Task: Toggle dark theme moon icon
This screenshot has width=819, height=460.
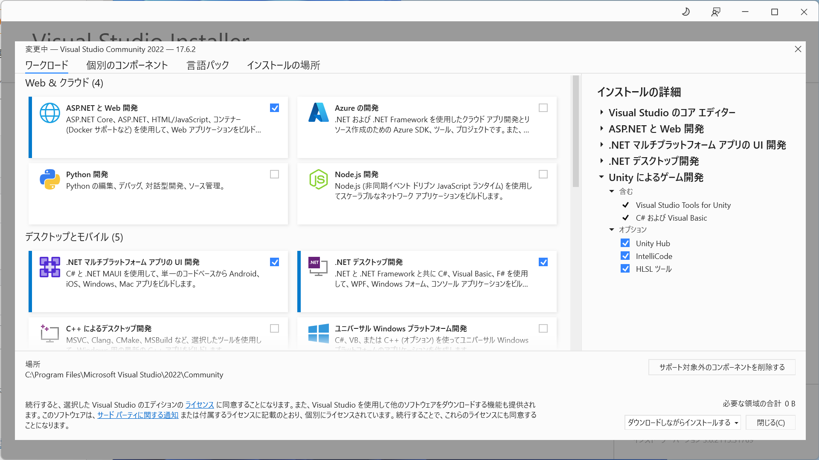Action: tap(686, 12)
